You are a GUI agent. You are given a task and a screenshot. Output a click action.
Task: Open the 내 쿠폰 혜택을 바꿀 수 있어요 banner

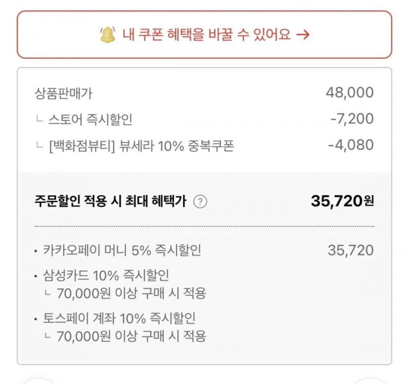tap(204, 35)
